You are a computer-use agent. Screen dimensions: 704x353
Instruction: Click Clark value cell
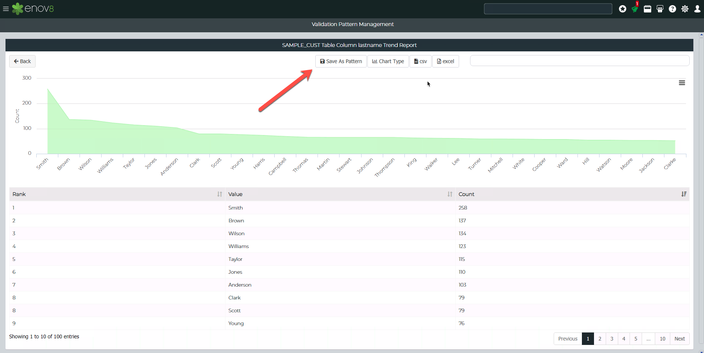coord(340,298)
